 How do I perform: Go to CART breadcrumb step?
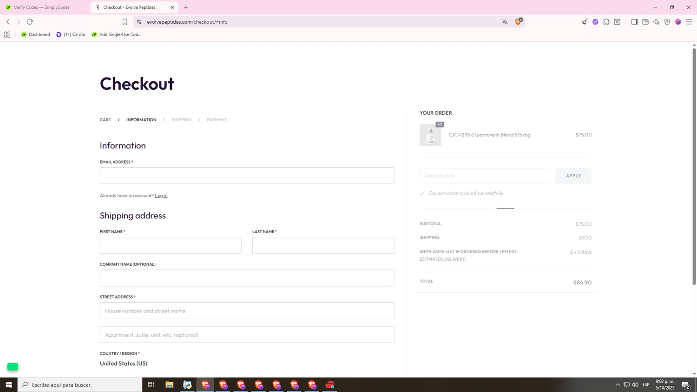(105, 120)
